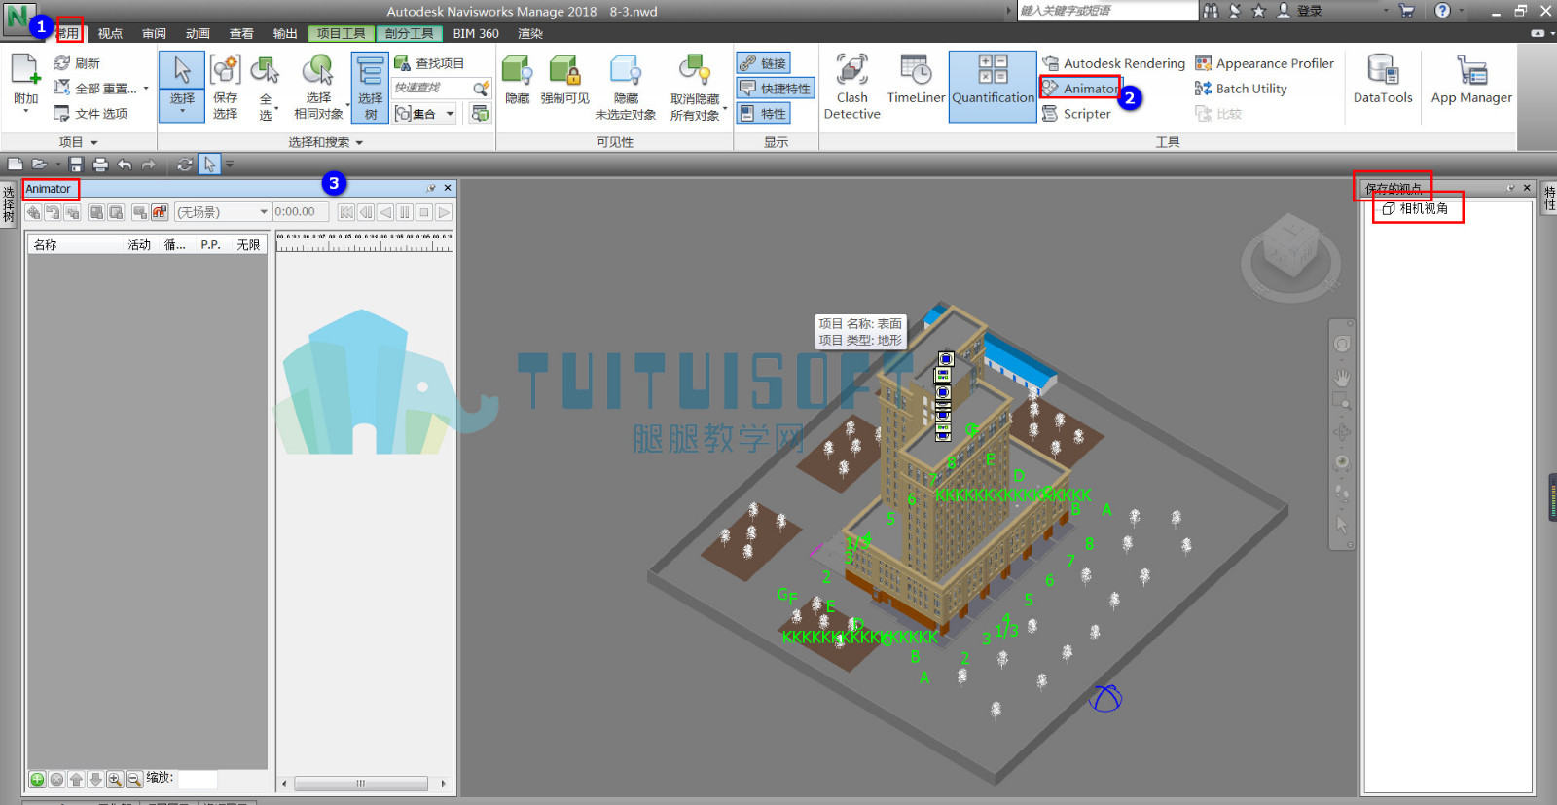Open the Animation (动画) ribbon tab

pyautogui.click(x=198, y=33)
